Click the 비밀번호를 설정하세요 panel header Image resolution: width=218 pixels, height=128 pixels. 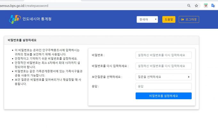(22, 40)
